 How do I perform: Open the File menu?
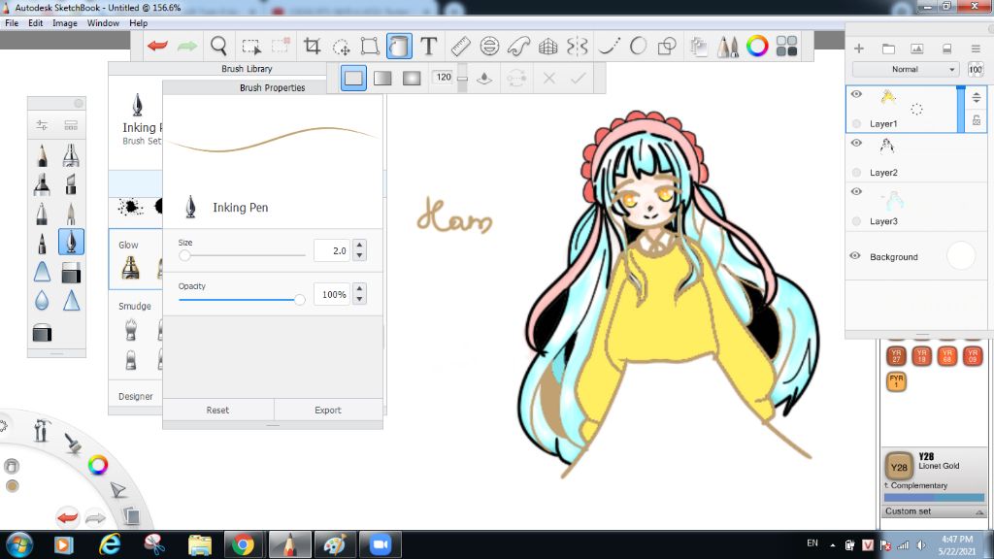pyautogui.click(x=12, y=23)
